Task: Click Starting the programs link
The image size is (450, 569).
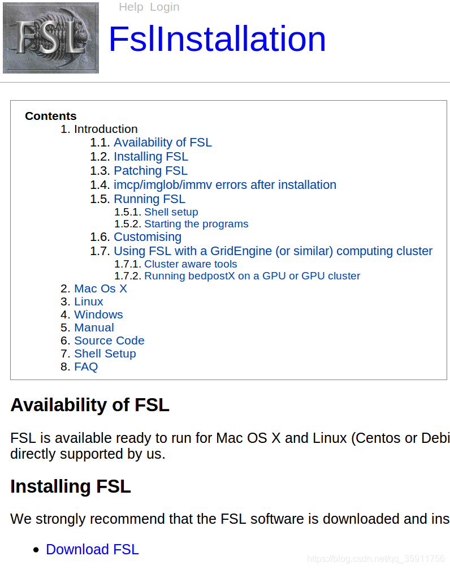Action: [x=196, y=223]
